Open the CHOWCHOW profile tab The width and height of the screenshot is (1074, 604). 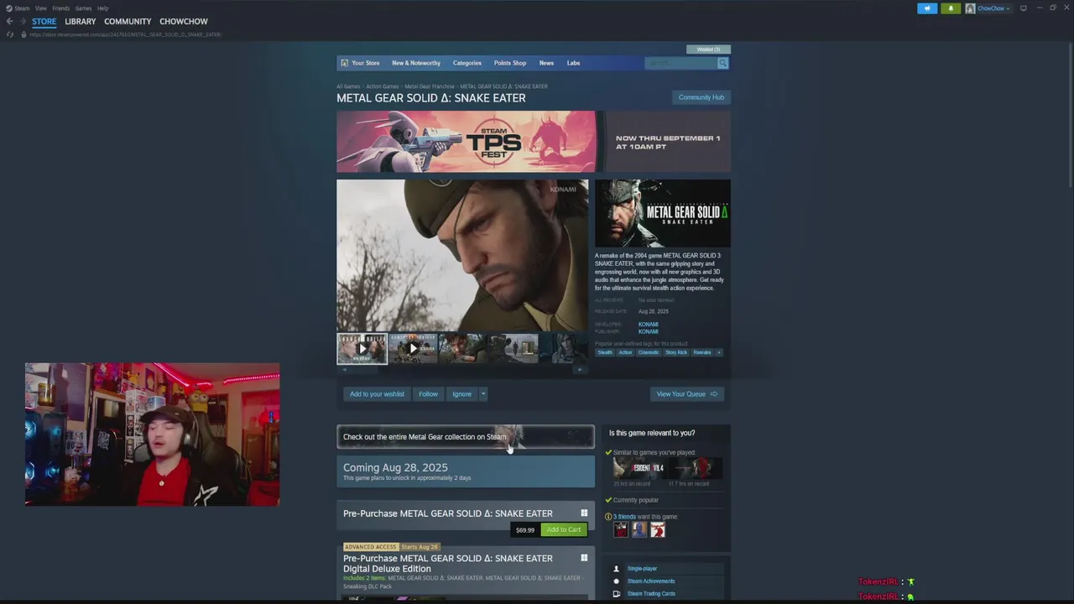pyautogui.click(x=184, y=22)
